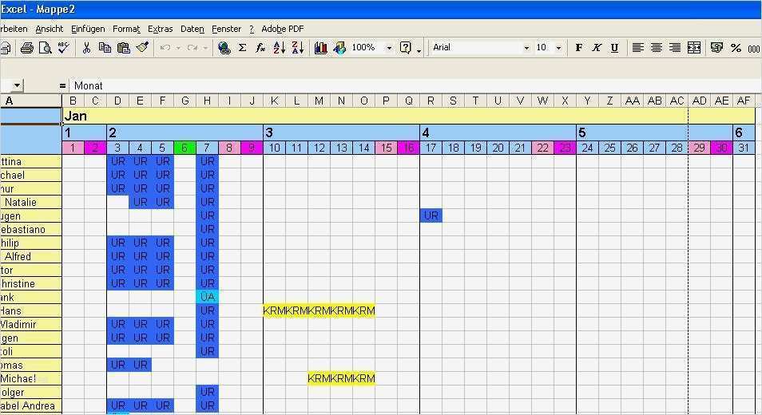Open Print Preview
Screen dimensions: 762x415
pyautogui.click(x=46, y=48)
